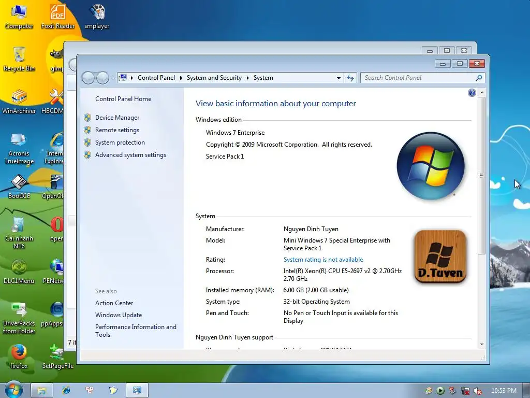Open Acronis TrueImage shortcut
Image resolution: width=530 pixels, height=398 pixels.
point(19,148)
